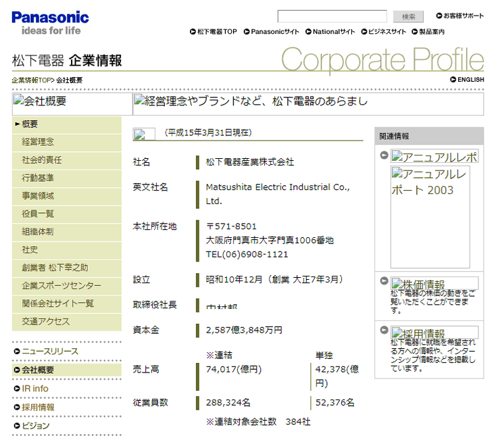This screenshot has height=436, width=500.
Task: Click employee count 288,324名
Action: 228,402
